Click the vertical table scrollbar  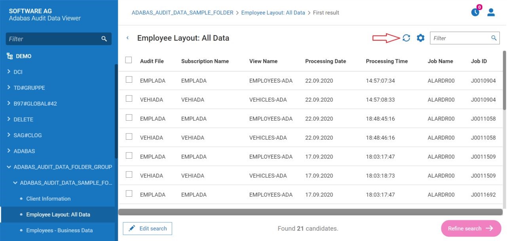tap(504, 80)
